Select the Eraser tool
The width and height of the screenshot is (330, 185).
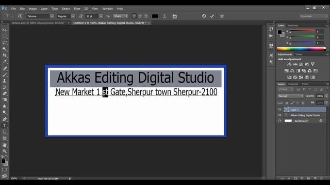click(x=5, y=94)
